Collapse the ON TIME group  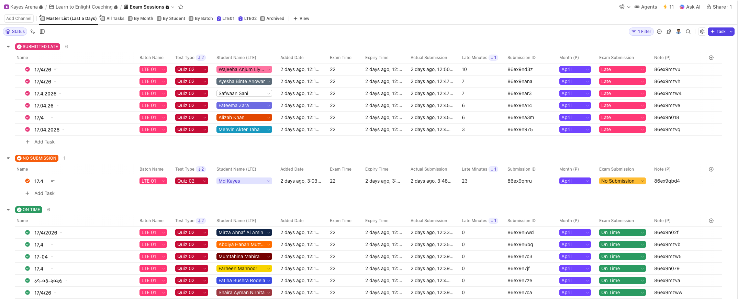point(8,210)
